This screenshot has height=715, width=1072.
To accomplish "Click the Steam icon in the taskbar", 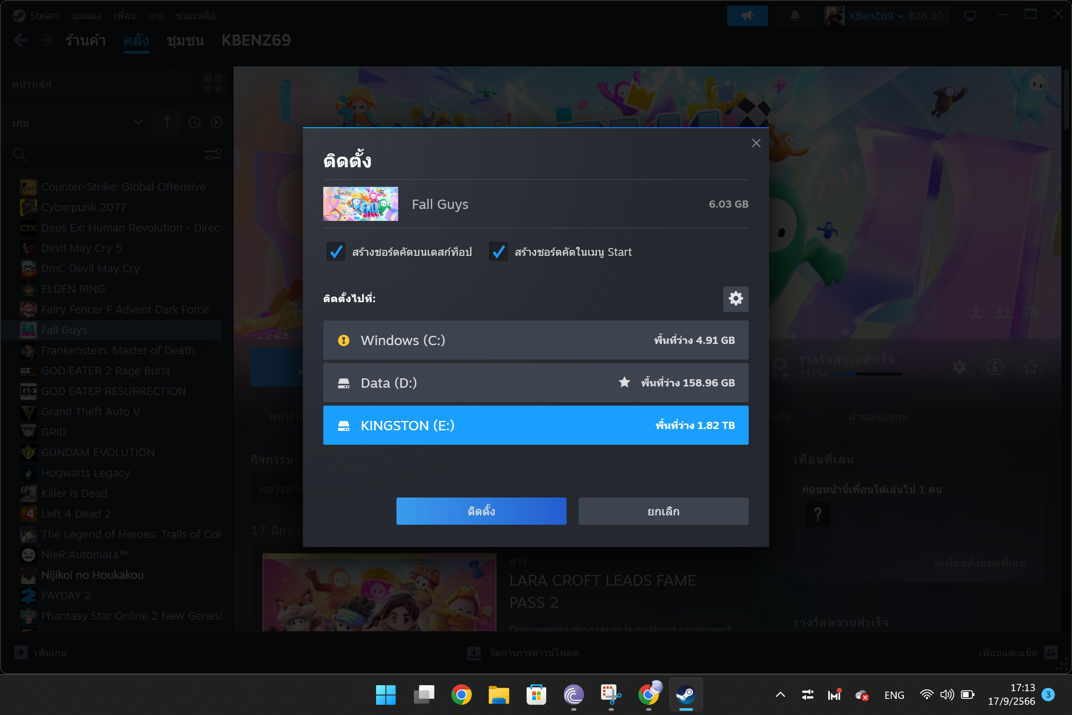I will click(x=685, y=695).
